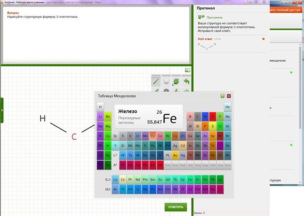Select bromine Br element

pyautogui.click(x=220, y=136)
